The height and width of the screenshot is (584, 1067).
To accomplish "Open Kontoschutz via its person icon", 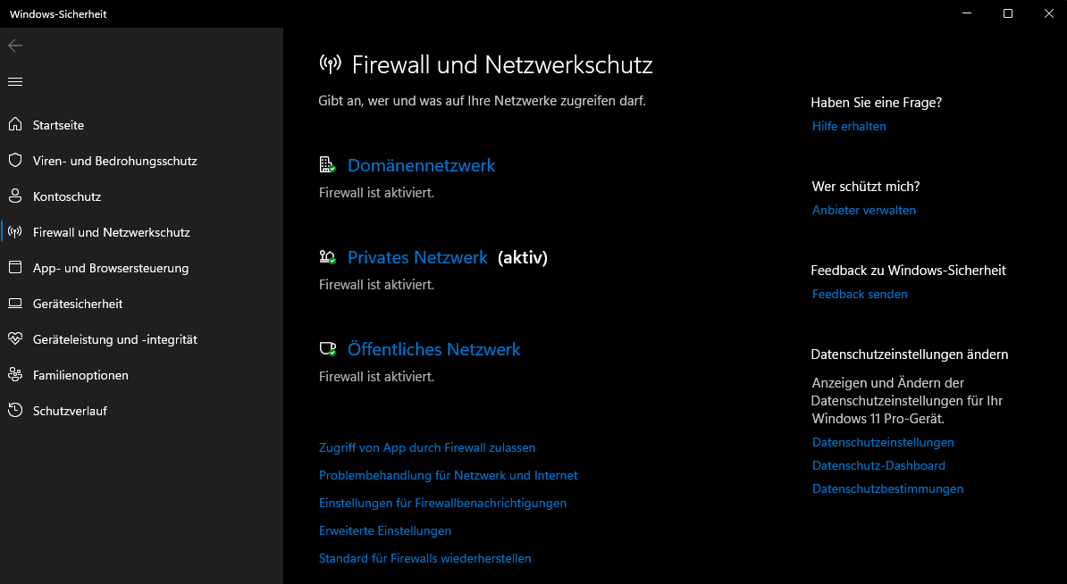I will point(14,196).
